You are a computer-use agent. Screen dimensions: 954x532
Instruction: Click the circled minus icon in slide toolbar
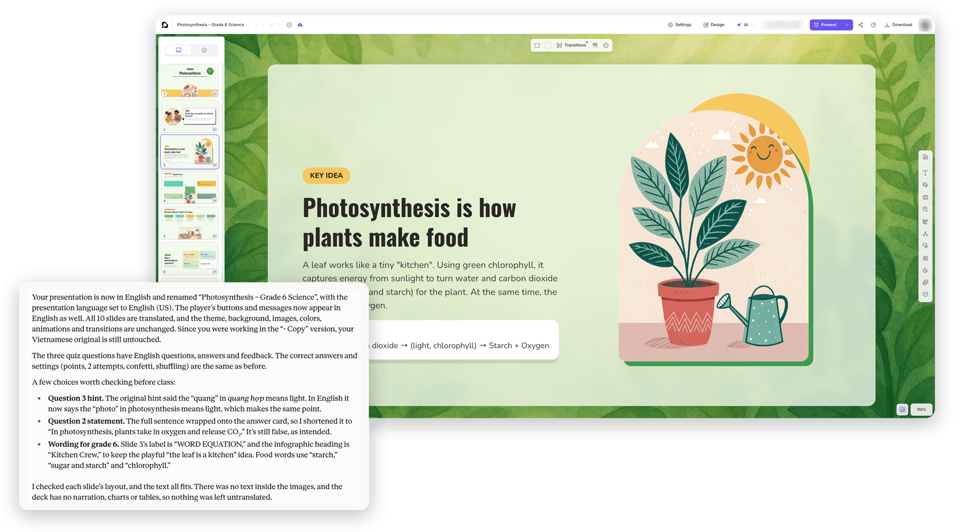[x=606, y=45]
